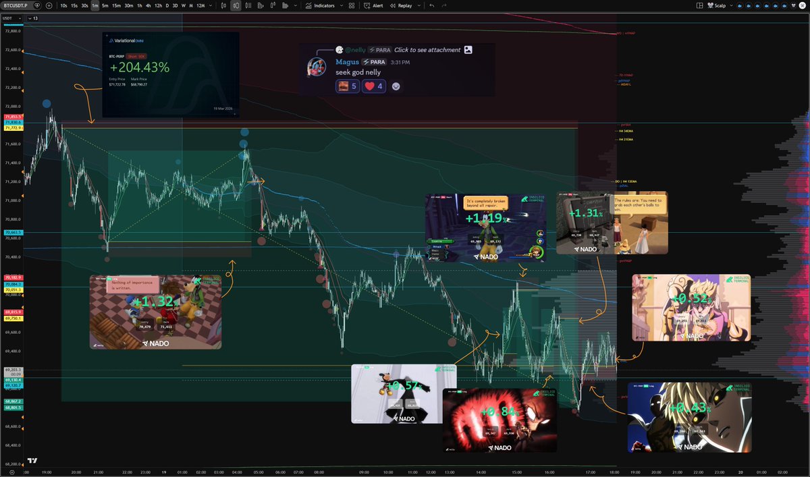Select the 15s timeframe
810x477 pixels.
point(74,5)
